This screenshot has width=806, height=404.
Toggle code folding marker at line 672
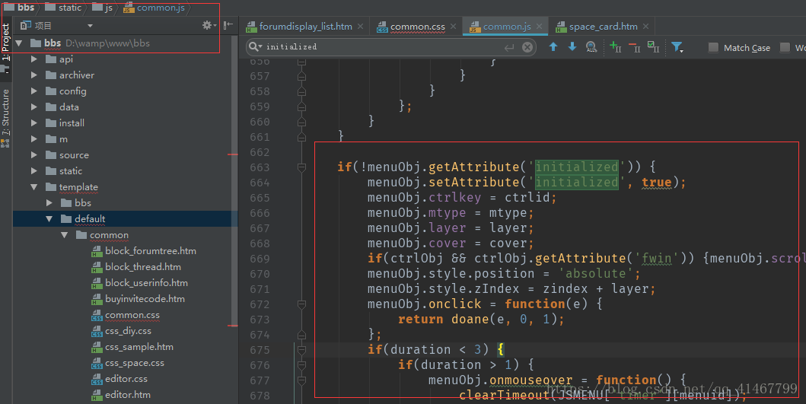(x=301, y=304)
